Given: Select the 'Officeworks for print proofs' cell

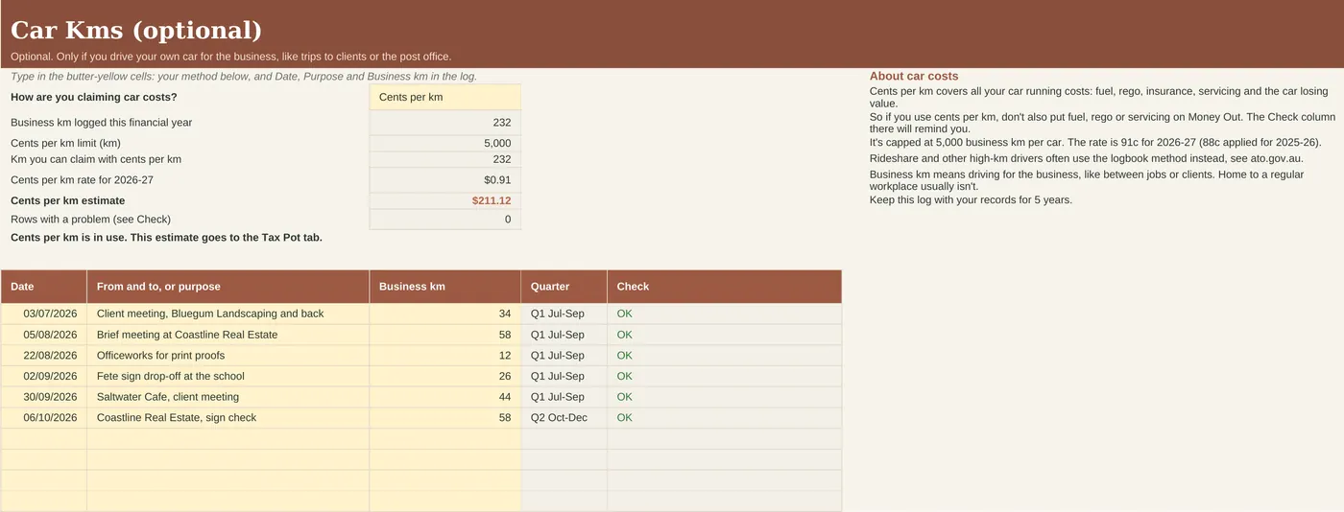Looking at the screenshot, I should click(x=228, y=356).
